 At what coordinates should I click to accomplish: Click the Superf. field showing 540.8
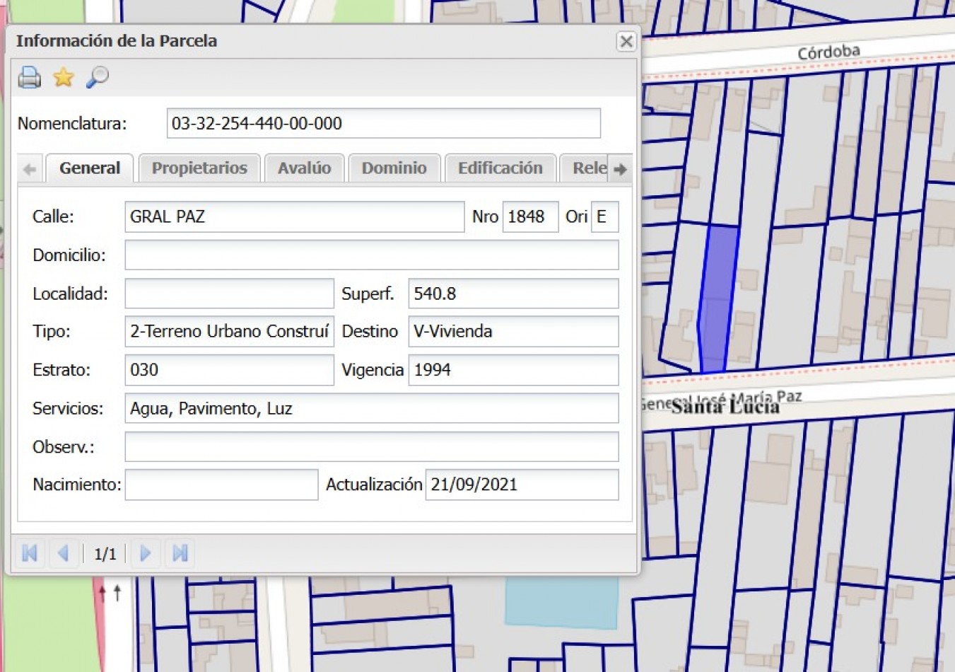coord(514,294)
